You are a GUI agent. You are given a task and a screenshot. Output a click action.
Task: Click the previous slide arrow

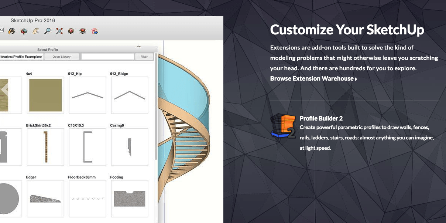coord(4,89)
